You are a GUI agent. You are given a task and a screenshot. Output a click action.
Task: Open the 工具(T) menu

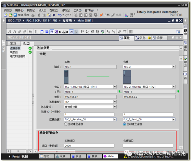coord(77,11)
